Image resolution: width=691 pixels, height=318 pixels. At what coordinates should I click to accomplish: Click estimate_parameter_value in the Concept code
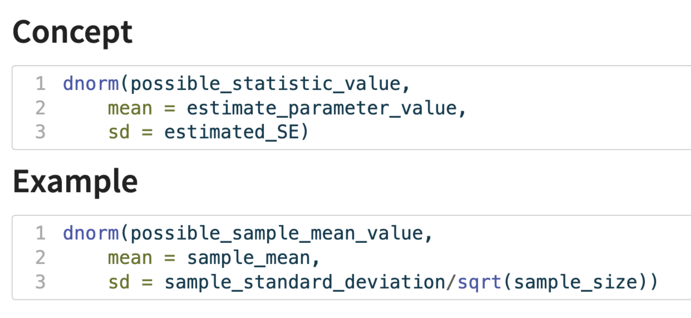click(320, 108)
